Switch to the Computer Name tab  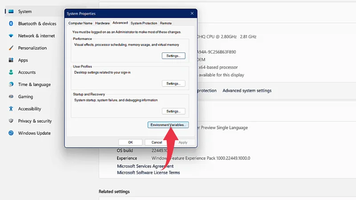(81, 23)
